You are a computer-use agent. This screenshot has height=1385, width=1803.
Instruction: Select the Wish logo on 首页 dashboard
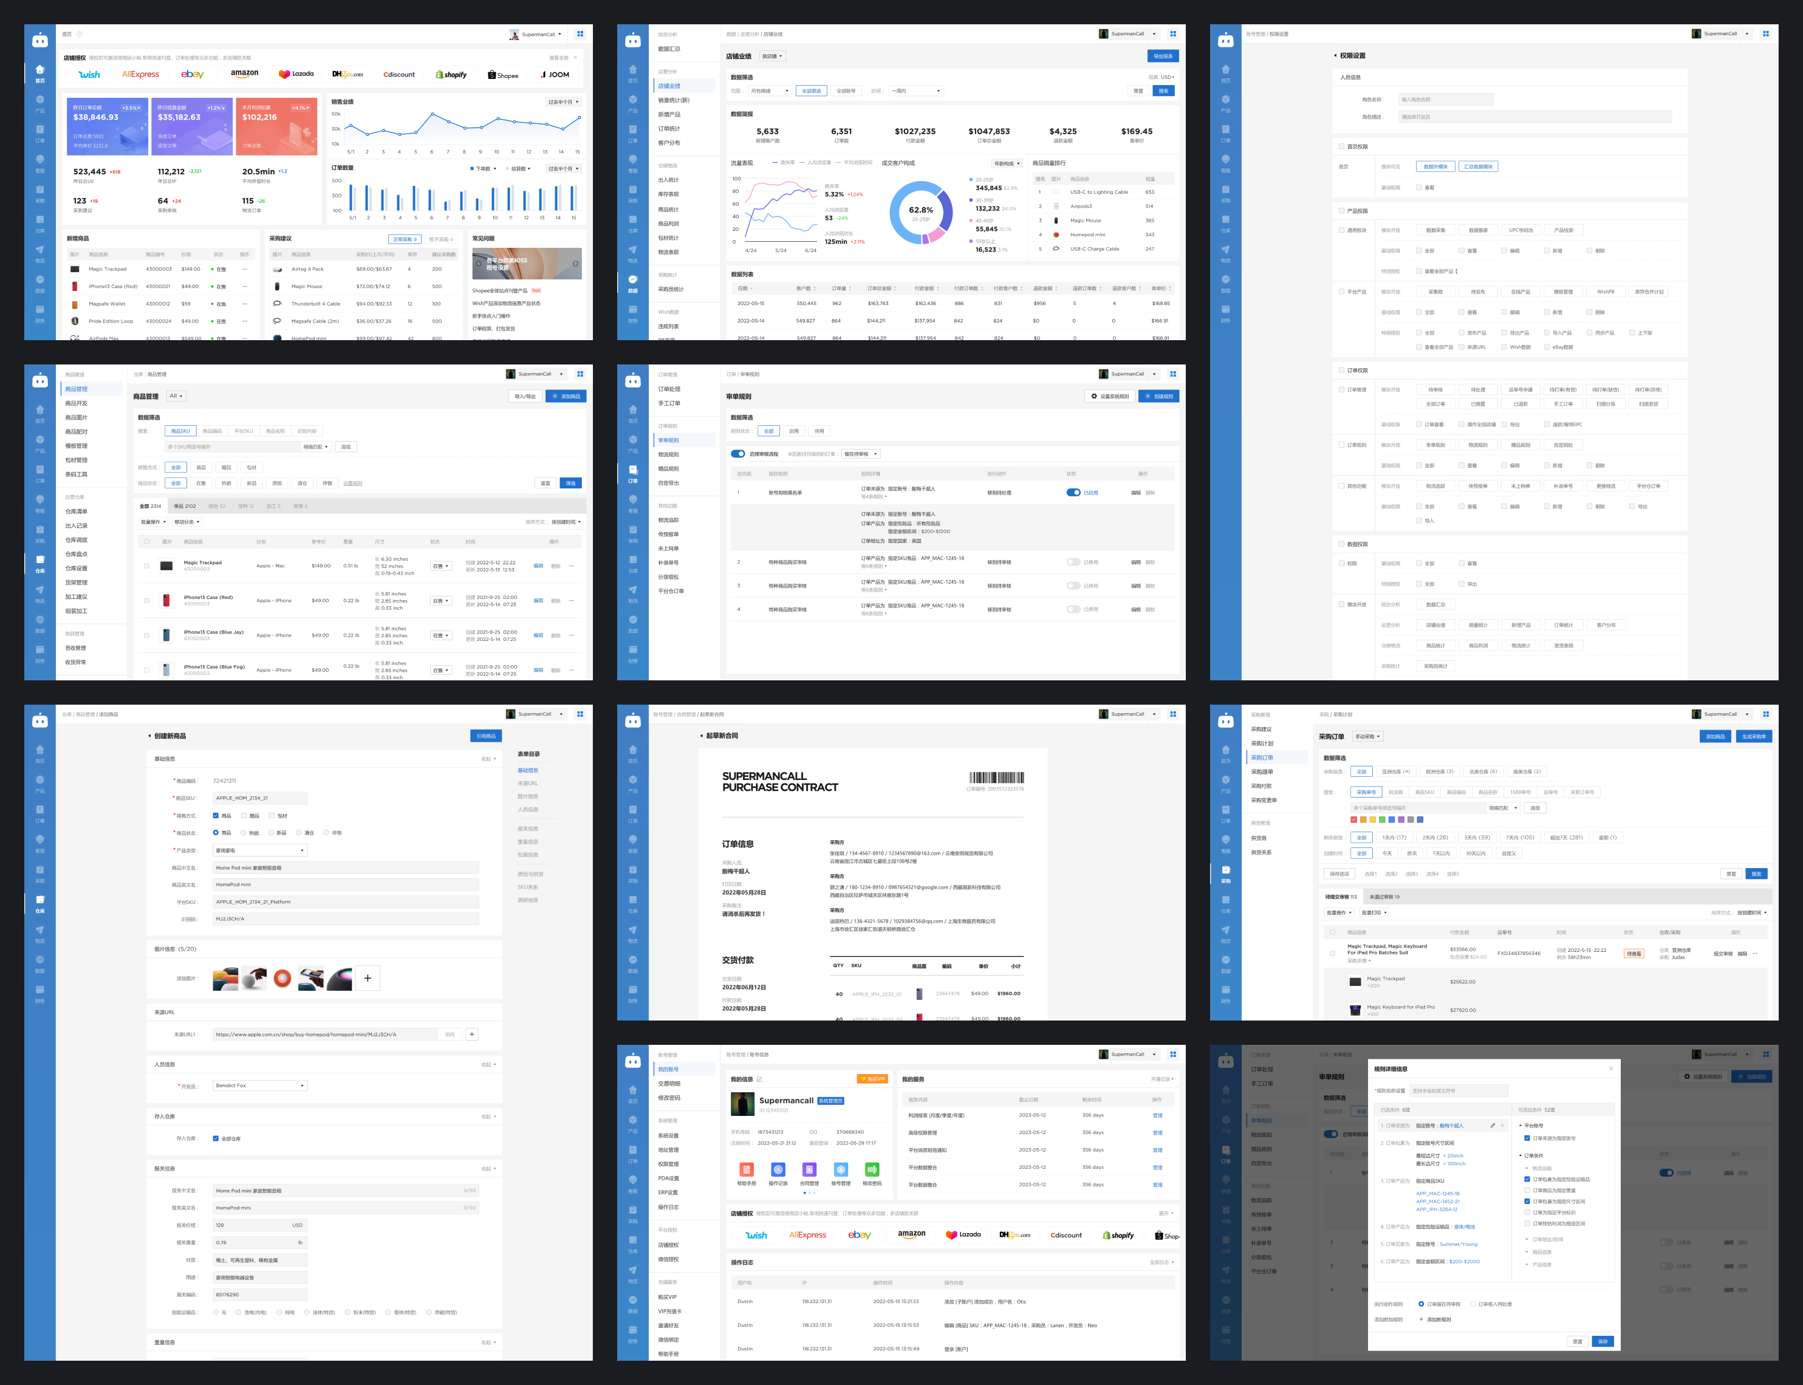click(x=89, y=74)
